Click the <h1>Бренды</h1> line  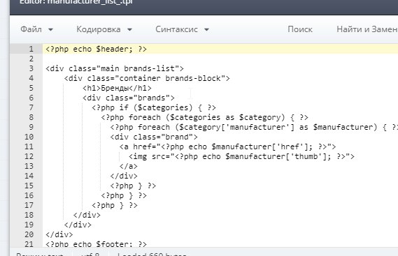117,88
